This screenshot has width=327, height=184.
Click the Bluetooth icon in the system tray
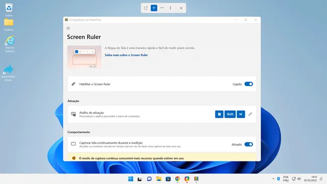click(278, 179)
